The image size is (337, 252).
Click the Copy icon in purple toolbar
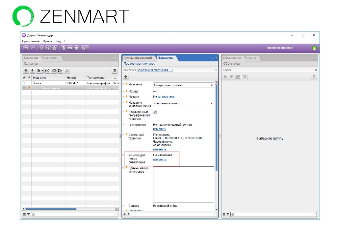coord(48,48)
